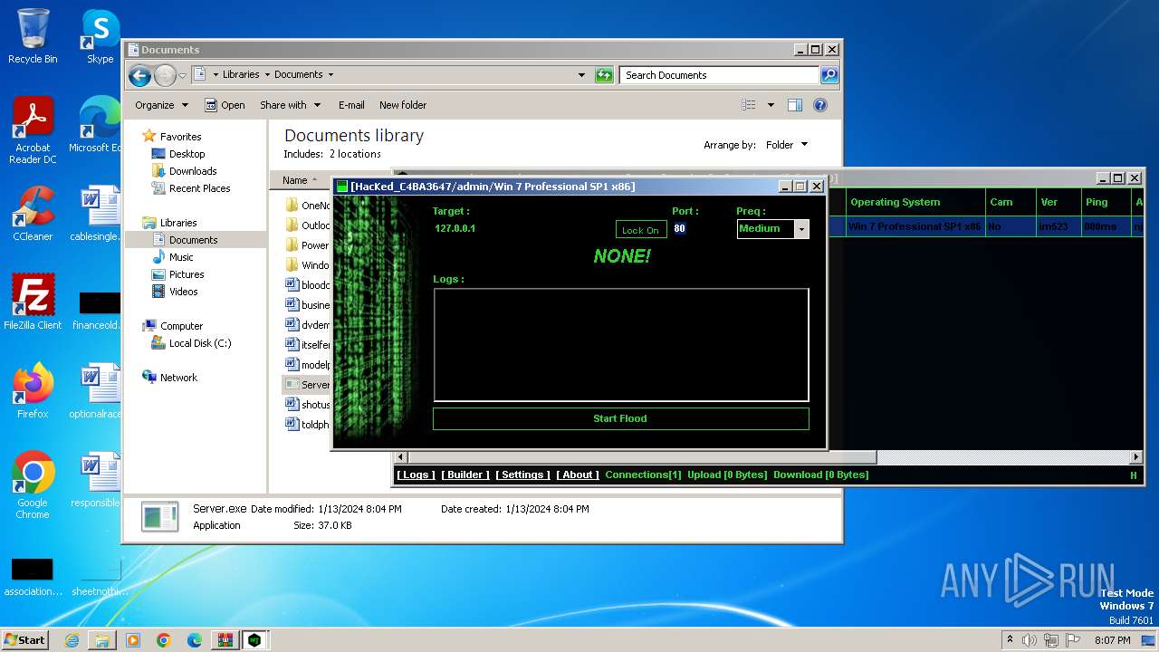Open the address bar history dropdown
Image resolution: width=1159 pixels, height=652 pixels.
(x=581, y=75)
